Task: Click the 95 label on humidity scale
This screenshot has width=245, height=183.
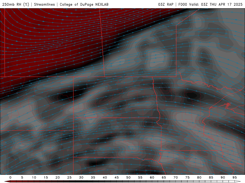Action: pos(235,178)
